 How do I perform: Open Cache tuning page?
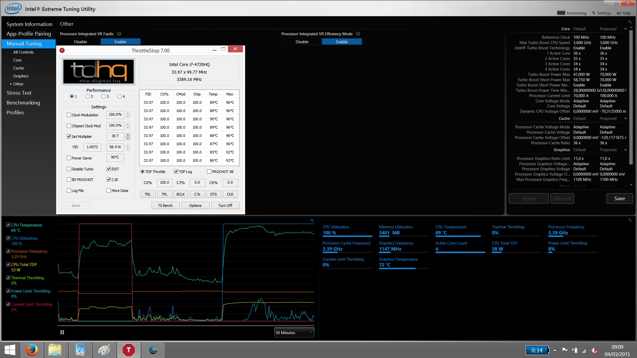19,68
